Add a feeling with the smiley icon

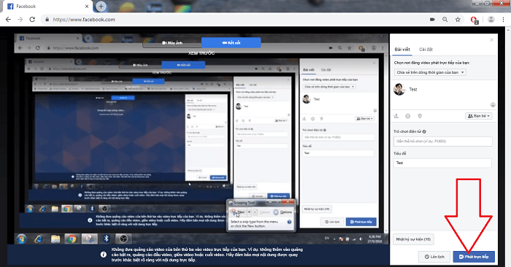[x=407, y=116]
